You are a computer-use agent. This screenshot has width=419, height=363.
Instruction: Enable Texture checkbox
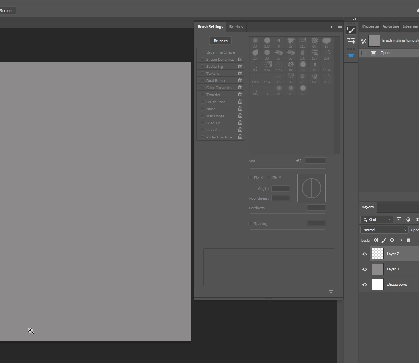click(203, 73)
